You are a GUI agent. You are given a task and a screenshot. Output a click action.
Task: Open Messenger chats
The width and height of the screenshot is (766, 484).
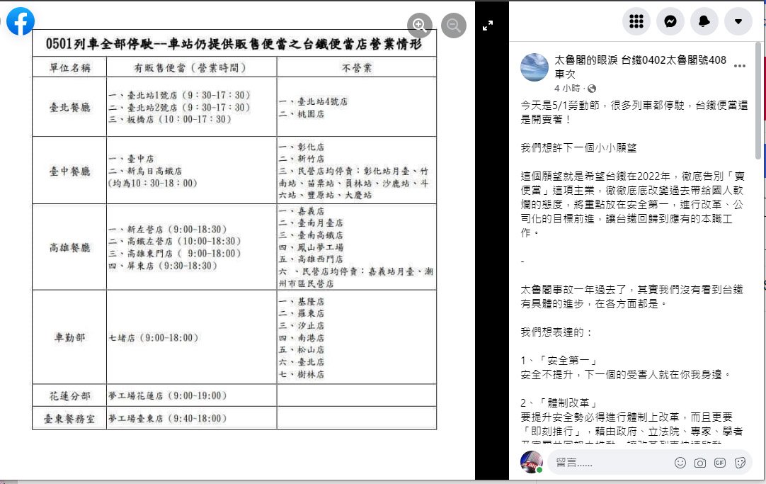point(670,21)
